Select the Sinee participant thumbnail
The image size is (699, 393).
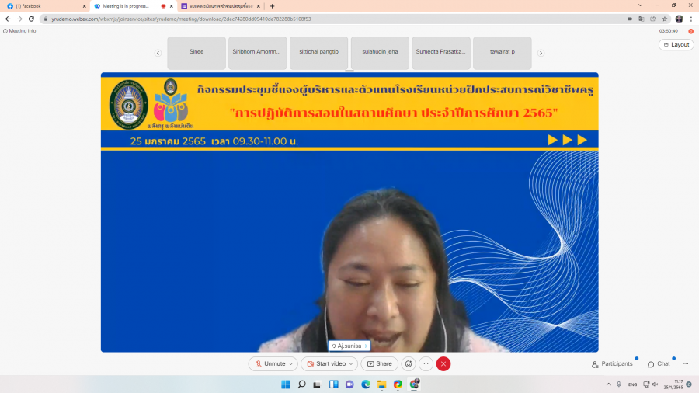click(196, 52)
